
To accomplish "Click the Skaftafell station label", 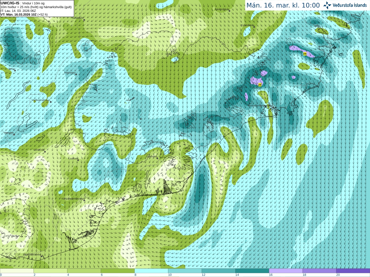I will 151,156.
